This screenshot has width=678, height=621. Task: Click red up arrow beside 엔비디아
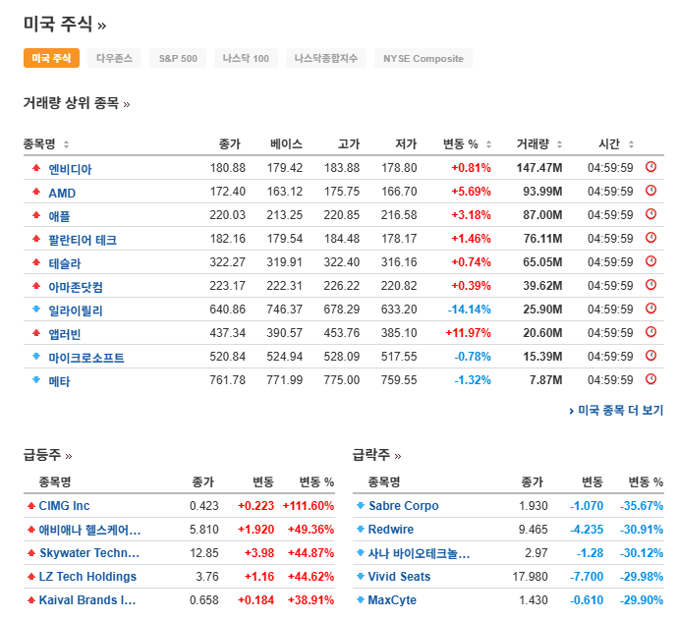pos(36,167)
